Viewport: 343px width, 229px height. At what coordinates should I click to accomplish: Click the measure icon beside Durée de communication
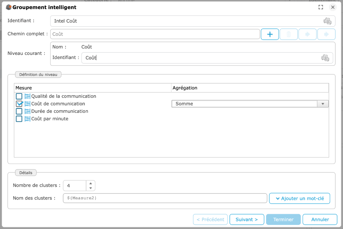[27, 111]
